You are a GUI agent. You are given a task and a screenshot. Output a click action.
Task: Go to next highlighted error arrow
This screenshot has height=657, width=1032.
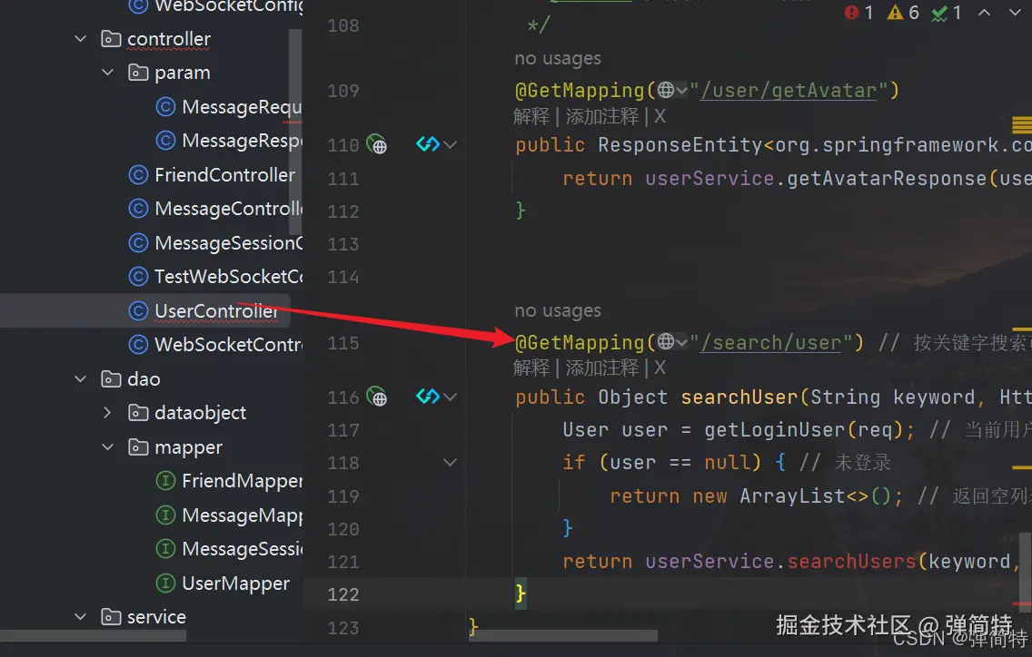tap(1015, 13)
